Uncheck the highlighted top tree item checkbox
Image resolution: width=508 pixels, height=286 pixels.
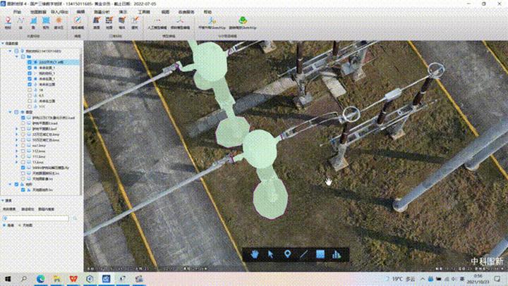pos(30,62)
